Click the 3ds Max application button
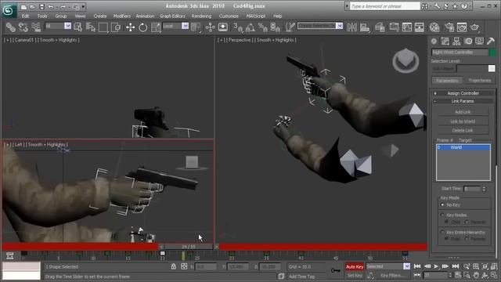This screenshot has height=282, width=501. tap(9, 9)
